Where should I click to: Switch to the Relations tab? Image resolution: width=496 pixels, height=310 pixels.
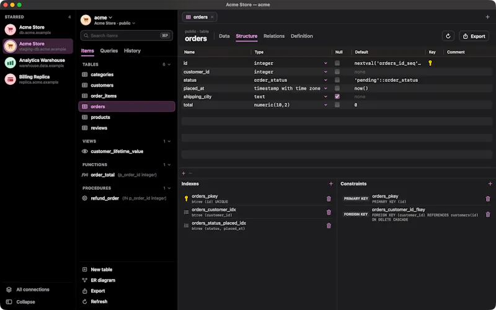(x=274, y=36)
